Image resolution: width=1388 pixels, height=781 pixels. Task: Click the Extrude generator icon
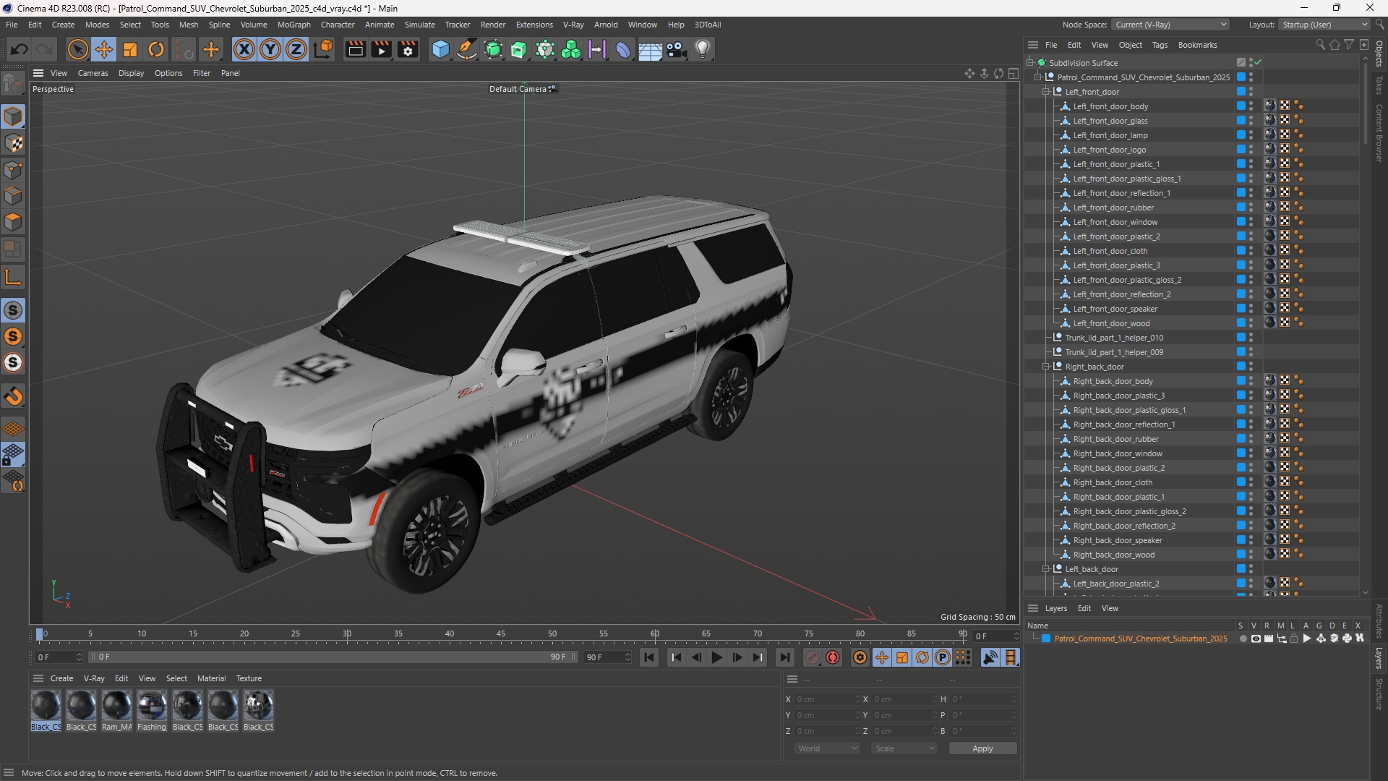(519, 49)
